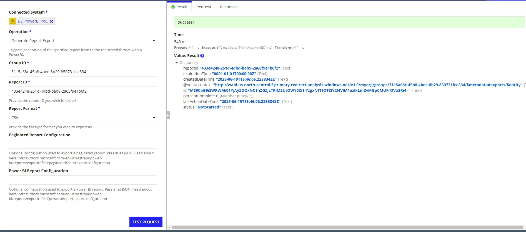526x232 pixels.
Task: Click the Execute timing breakdown text
Action: 237,48
